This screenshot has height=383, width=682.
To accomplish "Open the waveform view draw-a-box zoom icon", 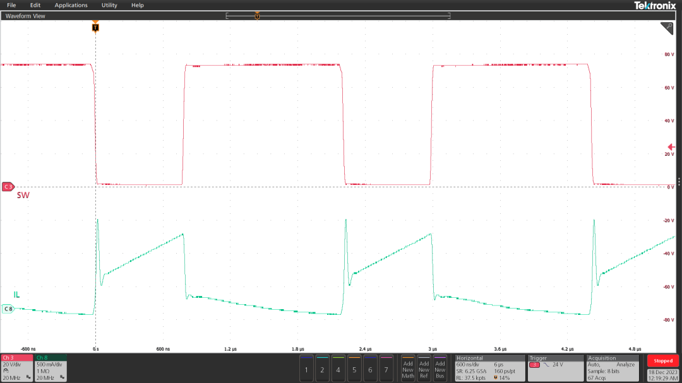I will 667,28.
